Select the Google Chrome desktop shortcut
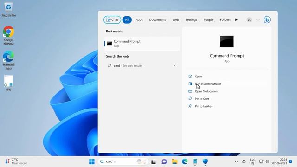The width and height of the screenshot is (297, 167). (8, 36)
